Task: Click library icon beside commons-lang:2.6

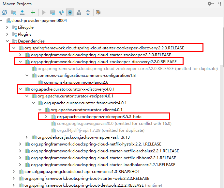Action: (40, 82)
